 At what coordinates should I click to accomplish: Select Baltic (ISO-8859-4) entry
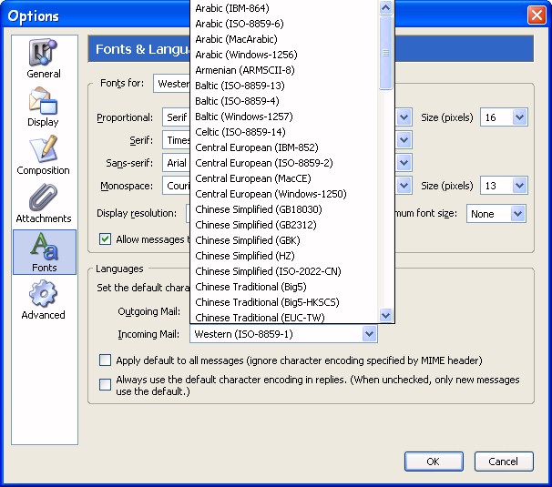pyautogui.click(x=284, y=101)
